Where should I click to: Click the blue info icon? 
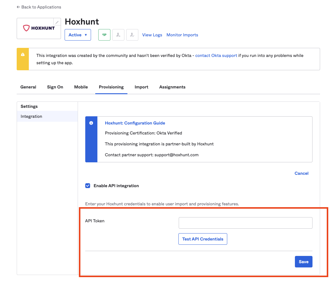(91, 123)
